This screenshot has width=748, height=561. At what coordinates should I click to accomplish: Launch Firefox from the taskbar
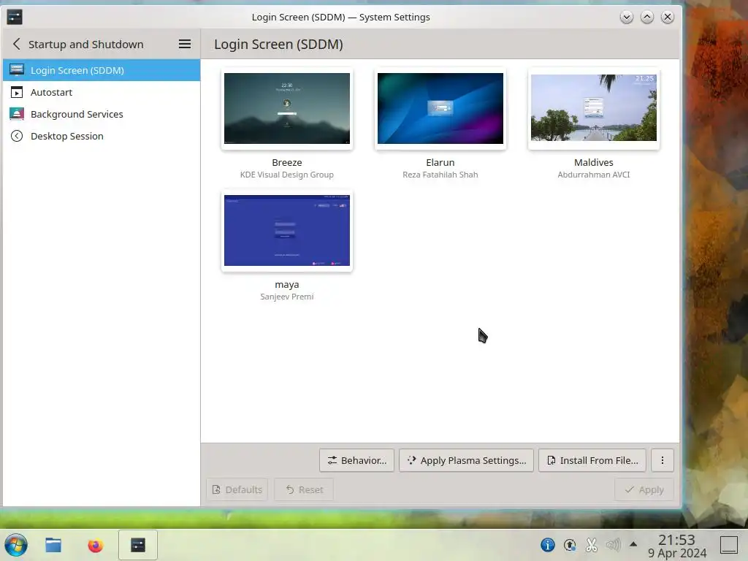point(96,545)
